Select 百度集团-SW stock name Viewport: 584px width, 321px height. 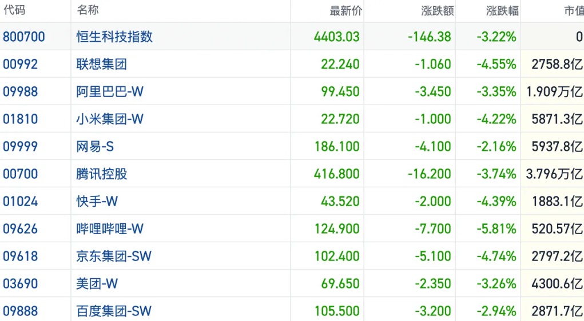[x=114, y=311]
